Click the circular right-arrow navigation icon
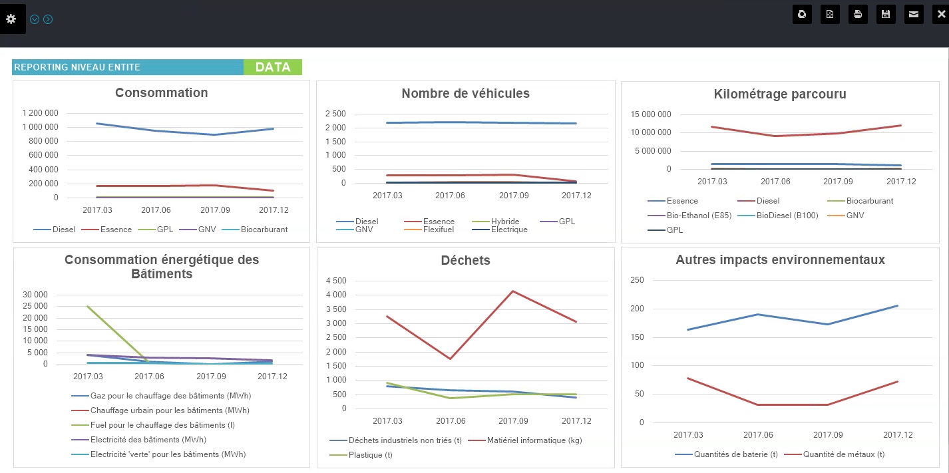This screenshot has height=473, width=949. click(x=47, y=19)
